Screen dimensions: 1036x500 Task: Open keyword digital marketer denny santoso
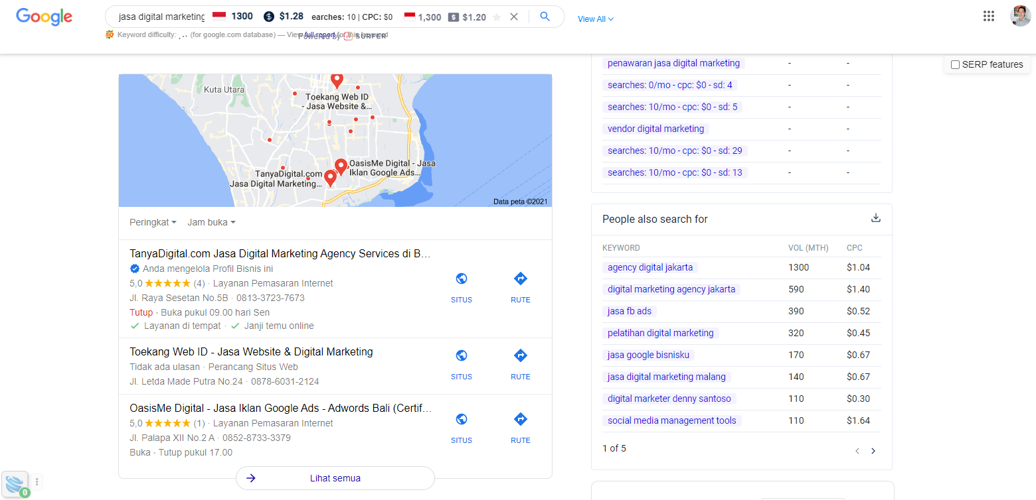(669, 399)
